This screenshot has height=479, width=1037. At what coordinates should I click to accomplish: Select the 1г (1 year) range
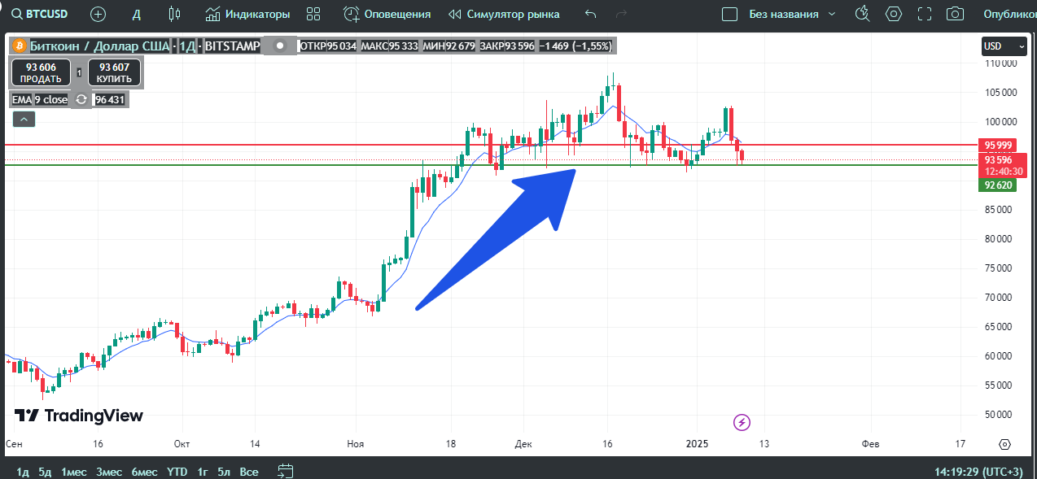pos(201,472)
